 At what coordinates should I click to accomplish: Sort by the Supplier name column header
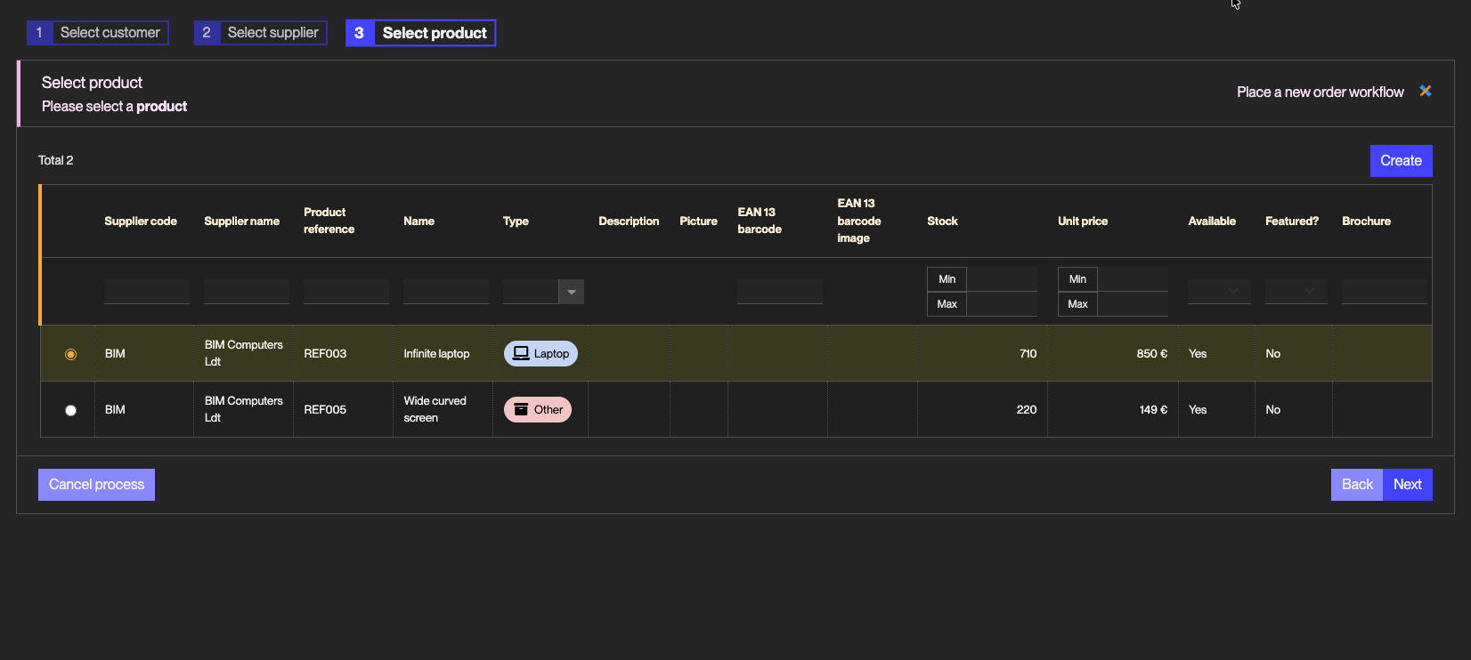[242, 221]
